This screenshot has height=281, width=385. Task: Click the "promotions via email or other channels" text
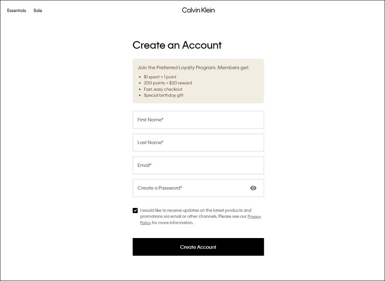[x=178, y=217]
